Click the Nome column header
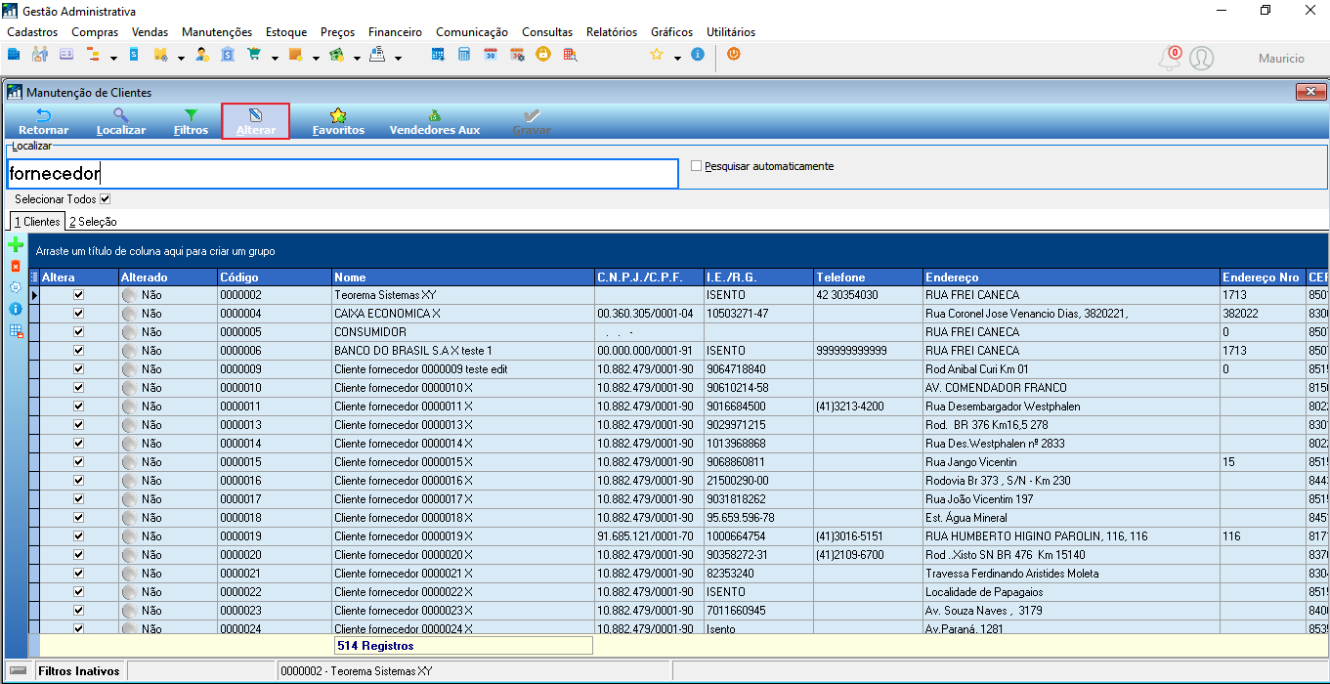This screenshot has width=1330, height=684. pos(463,278)
